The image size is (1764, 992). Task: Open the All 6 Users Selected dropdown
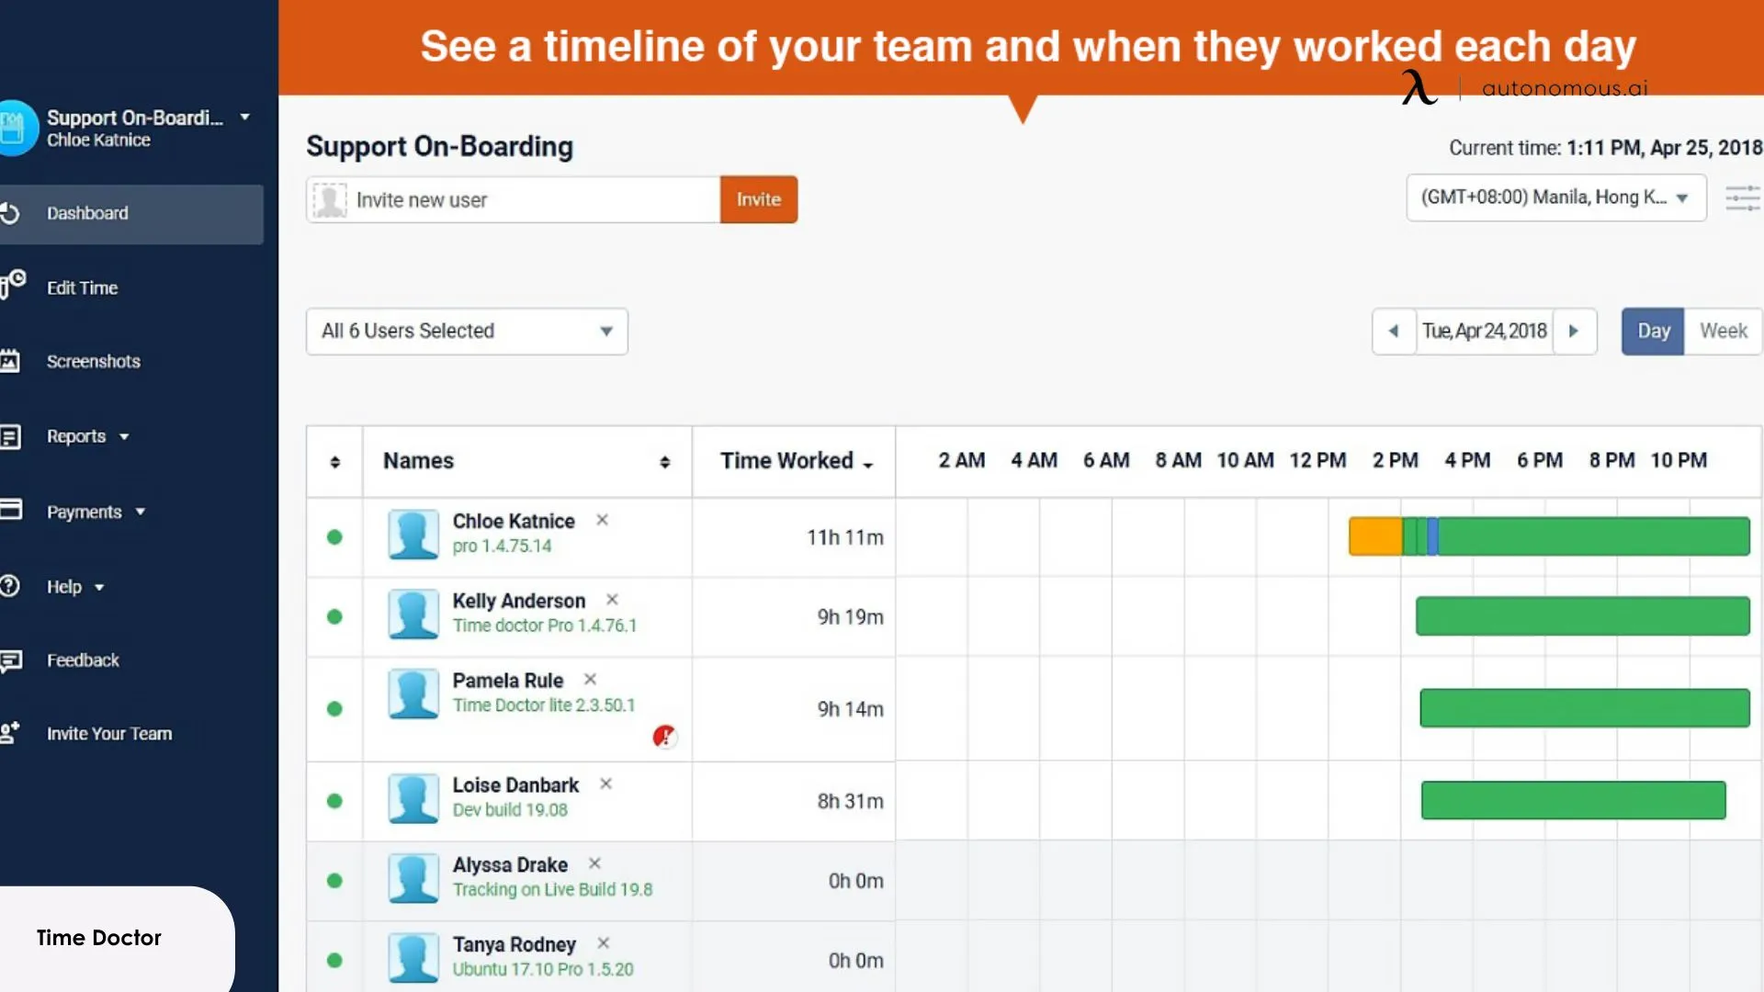(x=467, y=331)
